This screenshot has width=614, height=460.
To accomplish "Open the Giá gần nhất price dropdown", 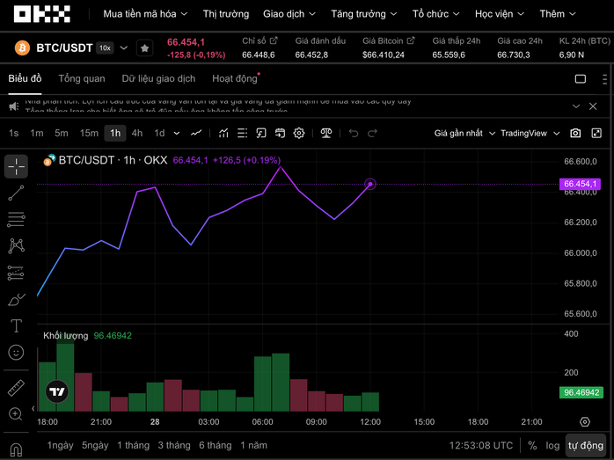I will pos(464,133).
